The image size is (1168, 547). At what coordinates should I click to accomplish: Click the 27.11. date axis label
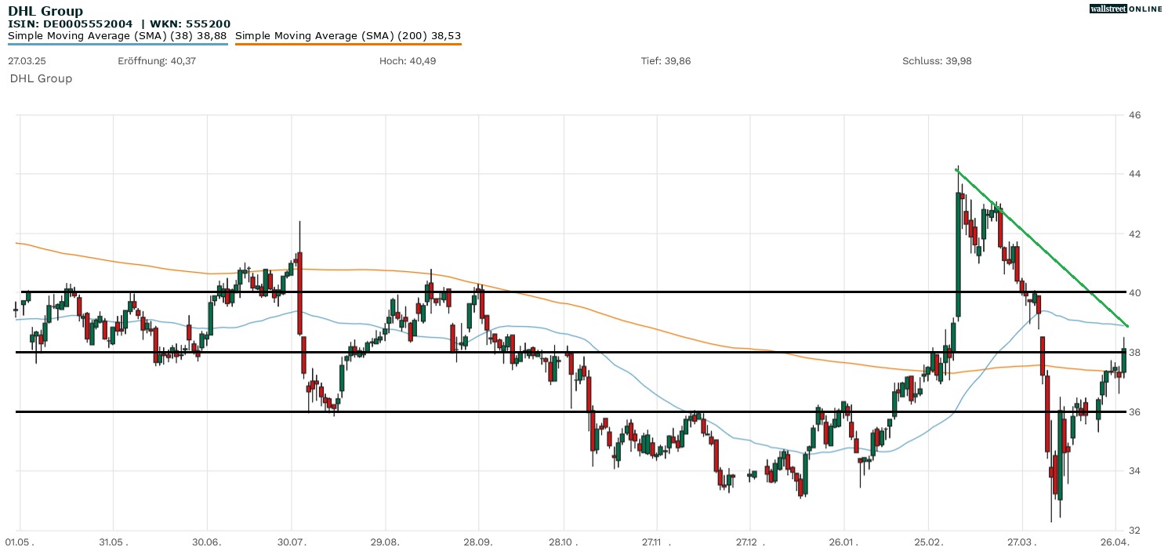click(x=657, y=542)
